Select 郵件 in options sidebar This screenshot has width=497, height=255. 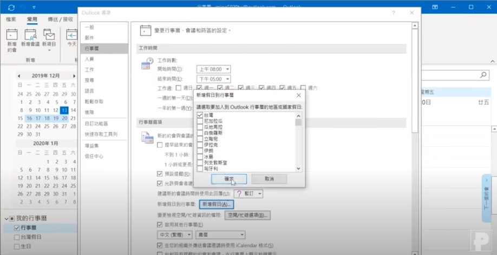tap(104, 38)
